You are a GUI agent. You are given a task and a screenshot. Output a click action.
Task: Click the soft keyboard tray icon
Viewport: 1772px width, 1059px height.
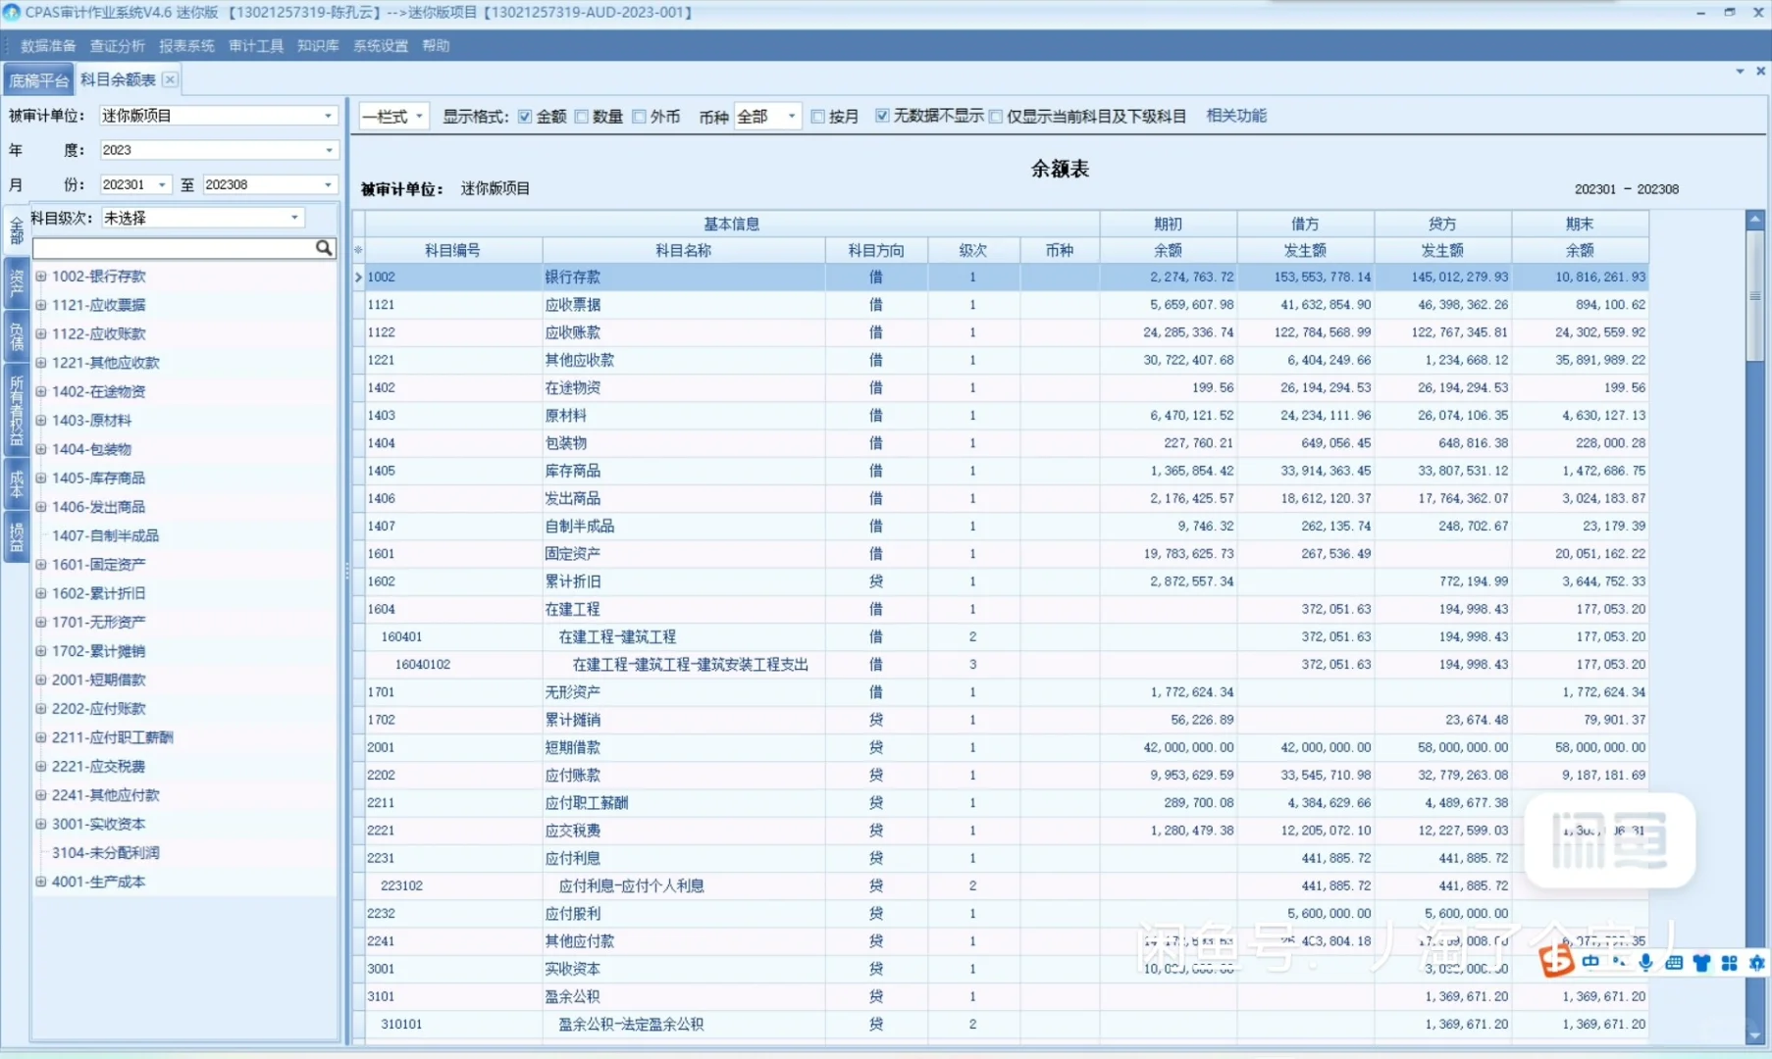tap(1674, 963)
